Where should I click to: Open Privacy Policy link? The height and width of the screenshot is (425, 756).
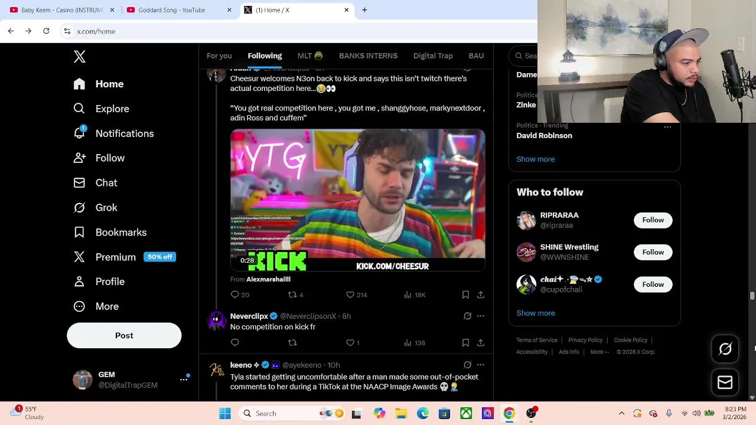585,340
